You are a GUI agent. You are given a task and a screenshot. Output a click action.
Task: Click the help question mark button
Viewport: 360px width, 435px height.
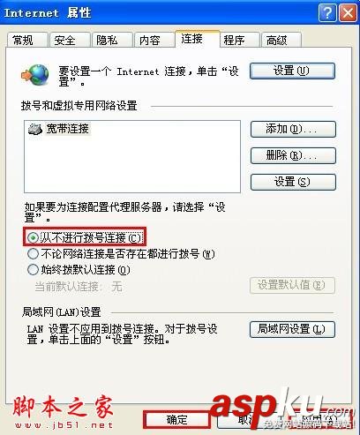click(x=327, y=13)
